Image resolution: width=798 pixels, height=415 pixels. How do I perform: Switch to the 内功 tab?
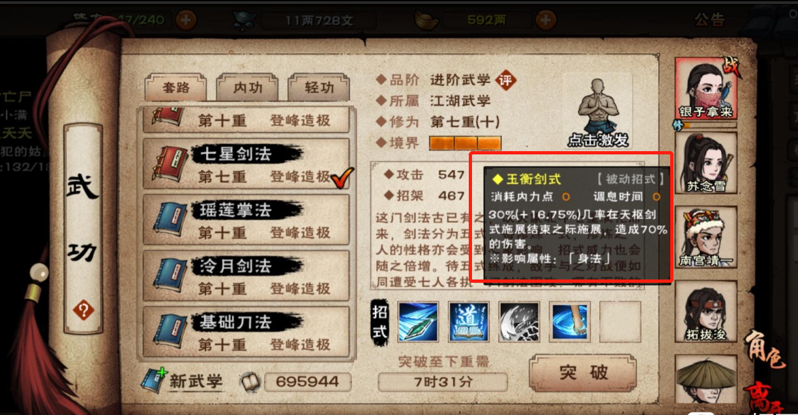click(x=248, y=87)
